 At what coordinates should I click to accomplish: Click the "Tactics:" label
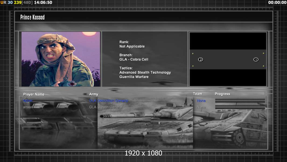coord(126,68)
